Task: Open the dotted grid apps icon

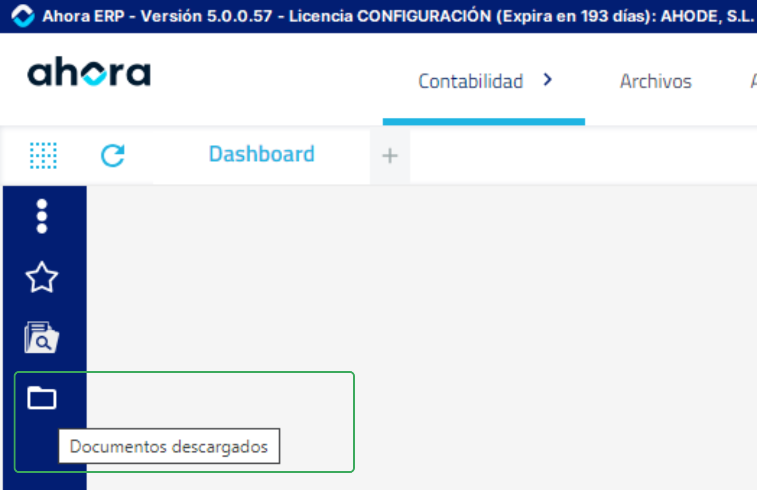Action: (x=43, y=156)
